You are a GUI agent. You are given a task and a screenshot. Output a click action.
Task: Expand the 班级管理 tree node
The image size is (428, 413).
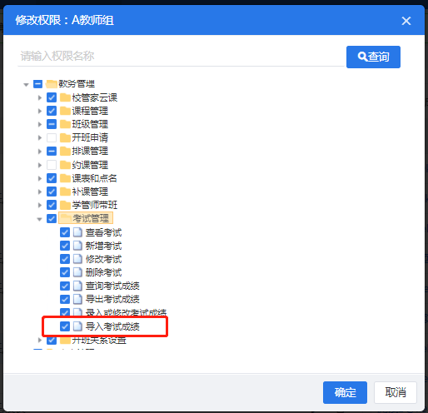click(40, 124)
